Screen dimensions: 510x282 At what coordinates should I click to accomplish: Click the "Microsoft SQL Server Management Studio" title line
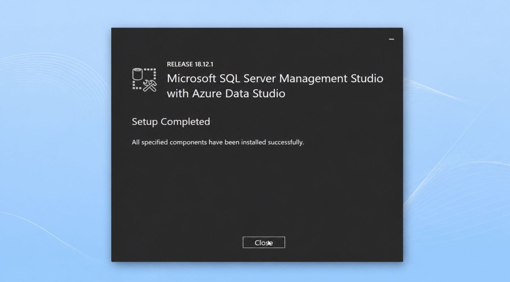point(275,78)
